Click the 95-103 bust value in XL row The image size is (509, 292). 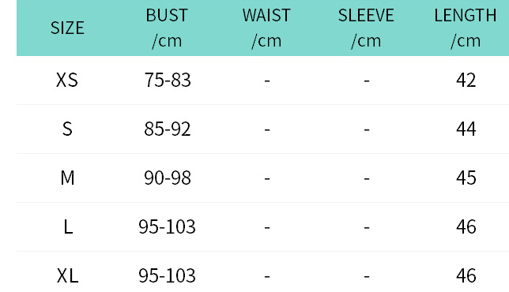167,275
